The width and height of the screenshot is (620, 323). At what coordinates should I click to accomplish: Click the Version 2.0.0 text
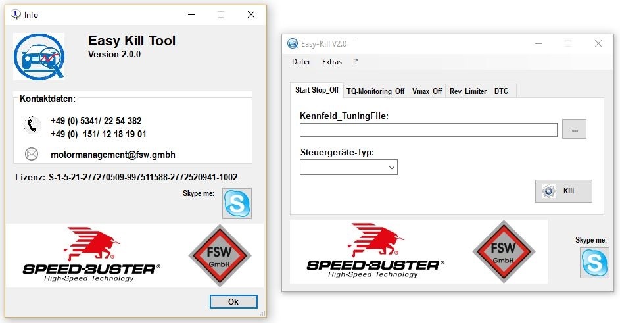point(114,54)
